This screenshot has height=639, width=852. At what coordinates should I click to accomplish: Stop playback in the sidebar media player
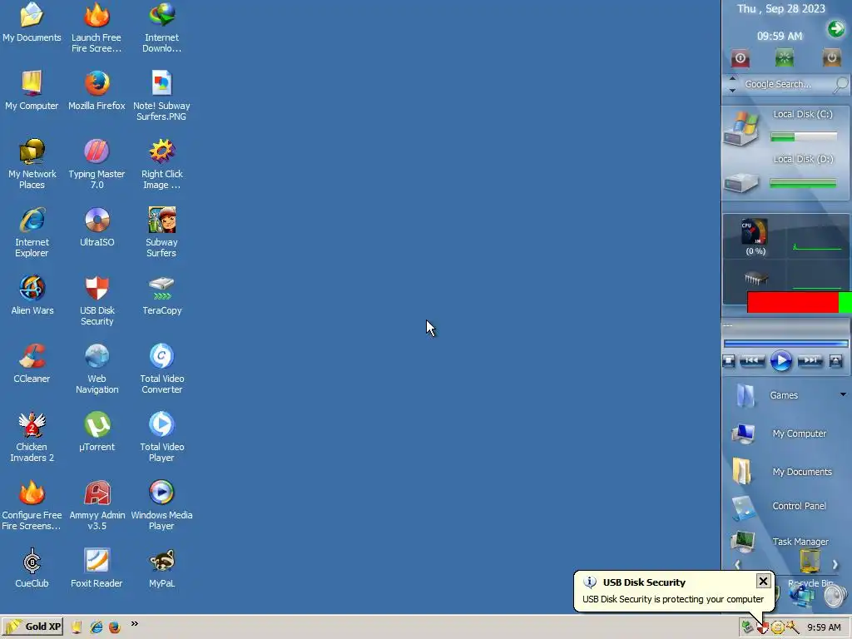pos(729,360)
